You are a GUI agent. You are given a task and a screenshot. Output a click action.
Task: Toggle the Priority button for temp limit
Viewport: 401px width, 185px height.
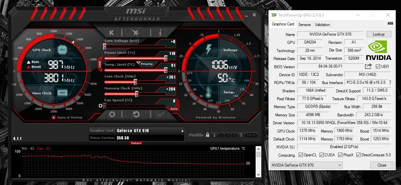click(146, 64)
